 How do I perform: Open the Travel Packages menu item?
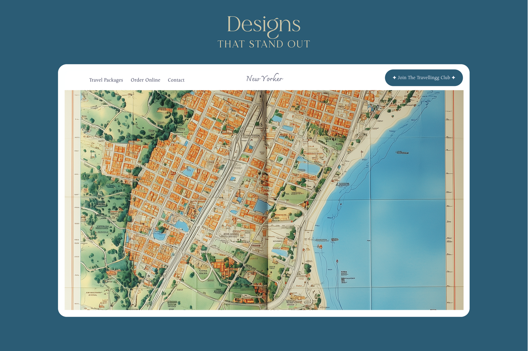pyautogui.click(x=106, y=80)
